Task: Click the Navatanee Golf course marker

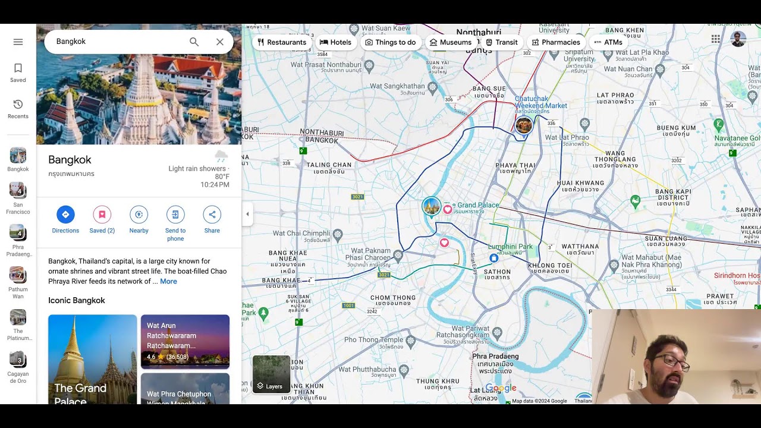Action: pyautogui.click(x=719, y=124)
